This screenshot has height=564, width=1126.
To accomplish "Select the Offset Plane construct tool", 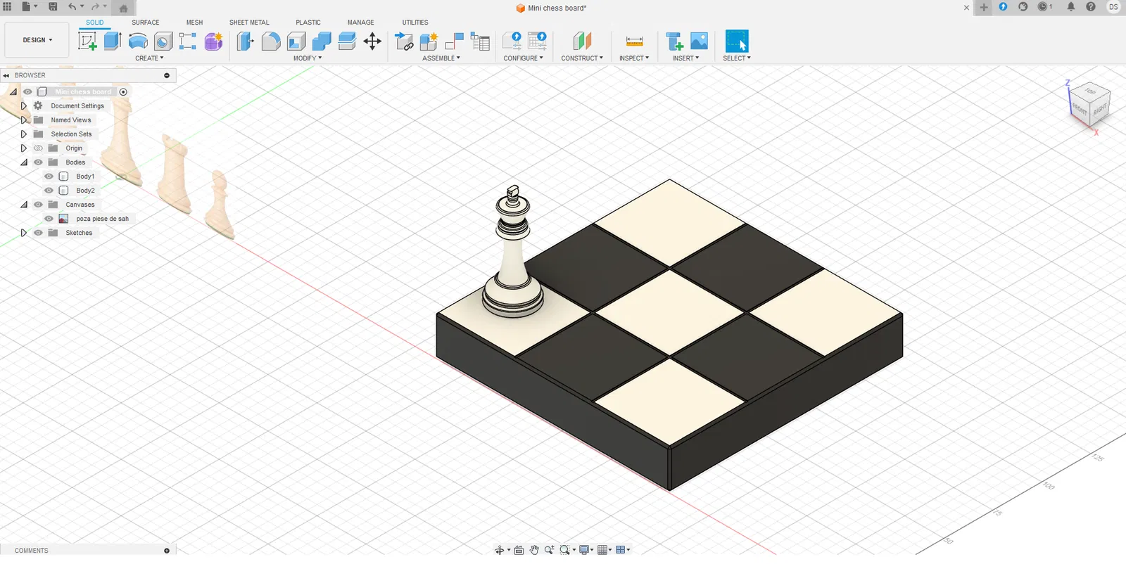I will [x=582, y=41].
